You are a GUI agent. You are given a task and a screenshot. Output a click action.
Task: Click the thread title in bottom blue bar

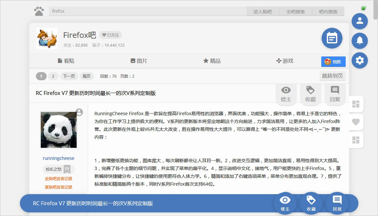[x=93, y=204]
